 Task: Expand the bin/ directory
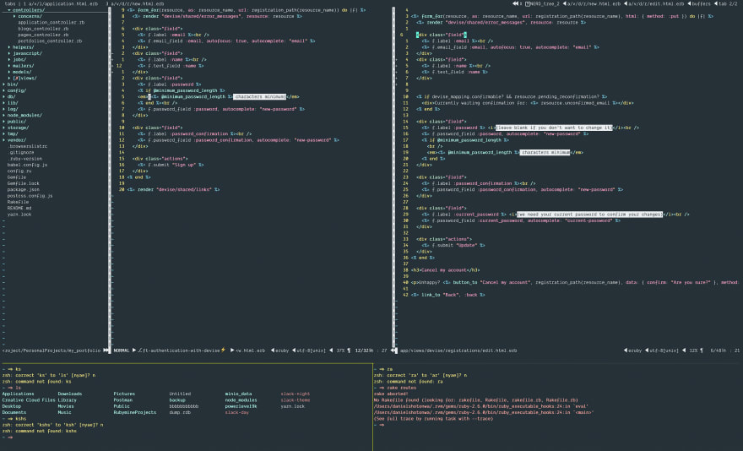pos(10,84)
